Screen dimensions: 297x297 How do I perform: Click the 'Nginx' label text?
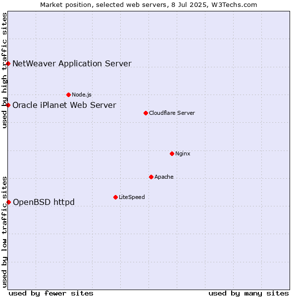click(x=183, y=153)
